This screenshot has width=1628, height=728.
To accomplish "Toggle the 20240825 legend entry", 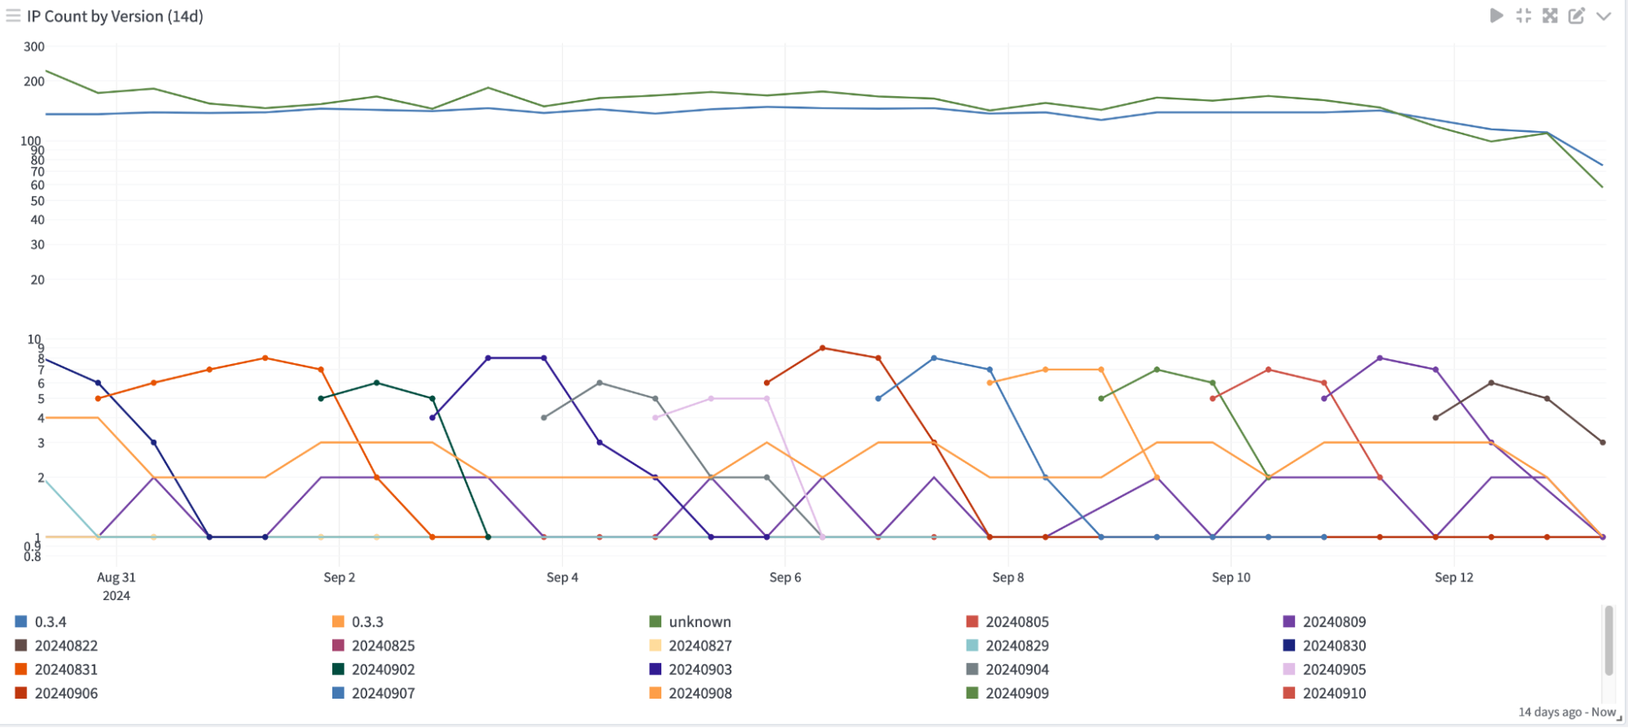I will [x=374, y=646].
